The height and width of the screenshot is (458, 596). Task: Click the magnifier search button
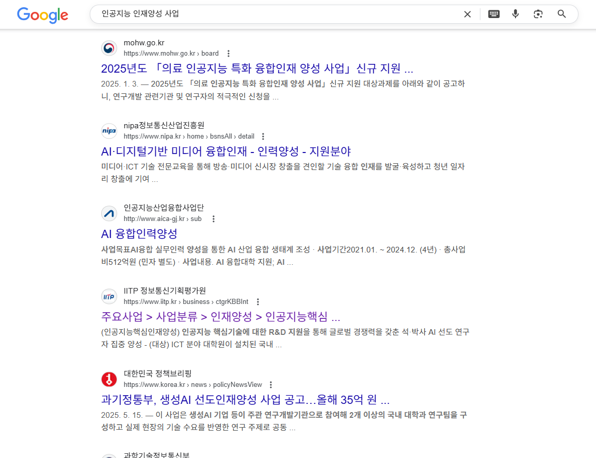(x=561, y=14)
